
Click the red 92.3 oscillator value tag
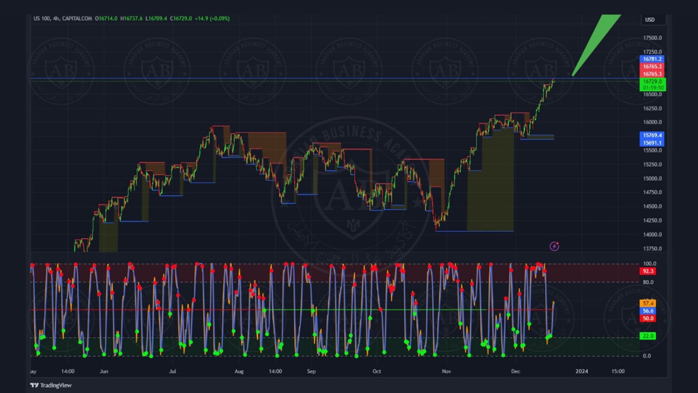[648, 271]
